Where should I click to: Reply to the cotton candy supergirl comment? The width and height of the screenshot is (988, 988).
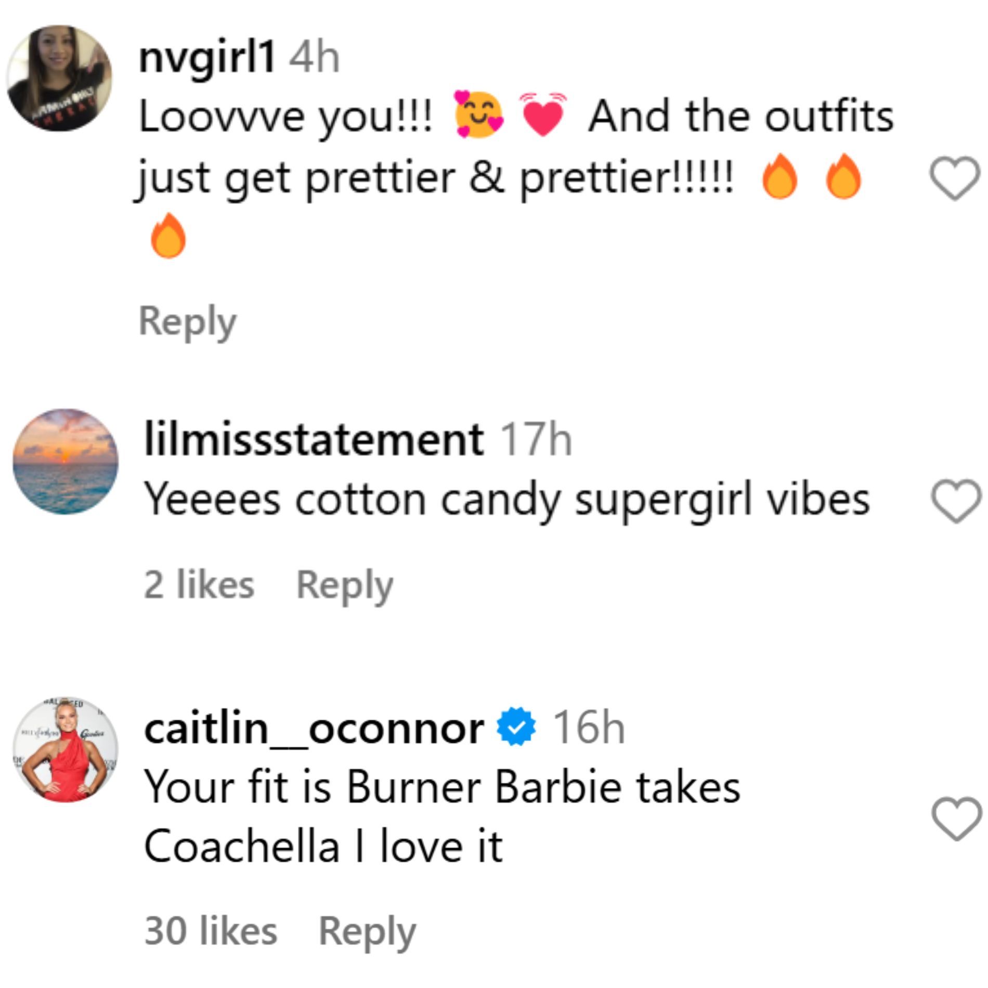(x=344, y=586)
